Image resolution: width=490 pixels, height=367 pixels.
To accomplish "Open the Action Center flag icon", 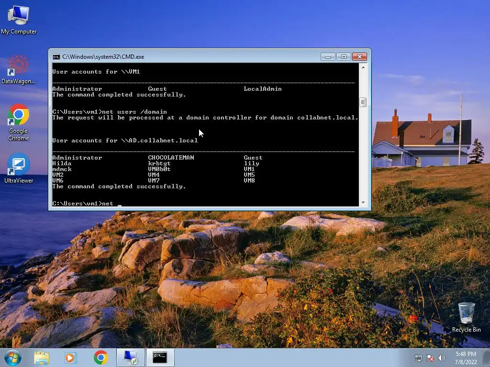I will click(430, 358).
